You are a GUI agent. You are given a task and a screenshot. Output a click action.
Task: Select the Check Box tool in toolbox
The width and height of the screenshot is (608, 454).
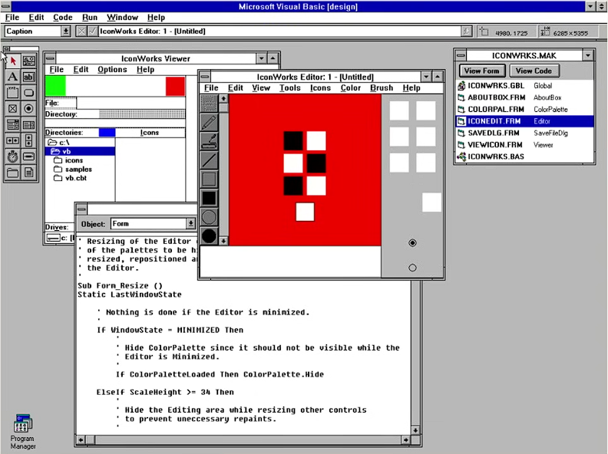click(13, 108)
